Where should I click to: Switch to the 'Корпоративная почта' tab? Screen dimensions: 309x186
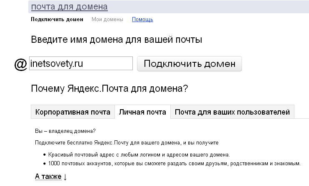73,112
